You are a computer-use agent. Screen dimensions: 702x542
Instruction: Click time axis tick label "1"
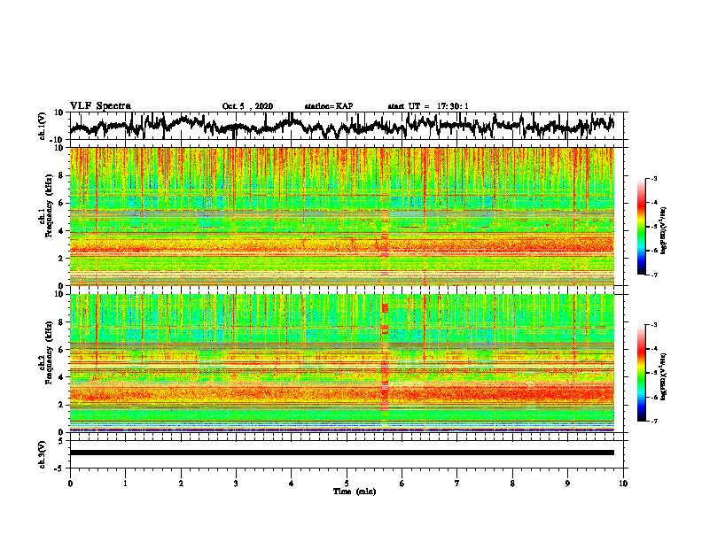click(125, 484)
